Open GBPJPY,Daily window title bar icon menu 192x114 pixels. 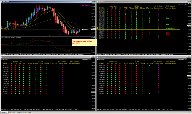tap(97, 57)
